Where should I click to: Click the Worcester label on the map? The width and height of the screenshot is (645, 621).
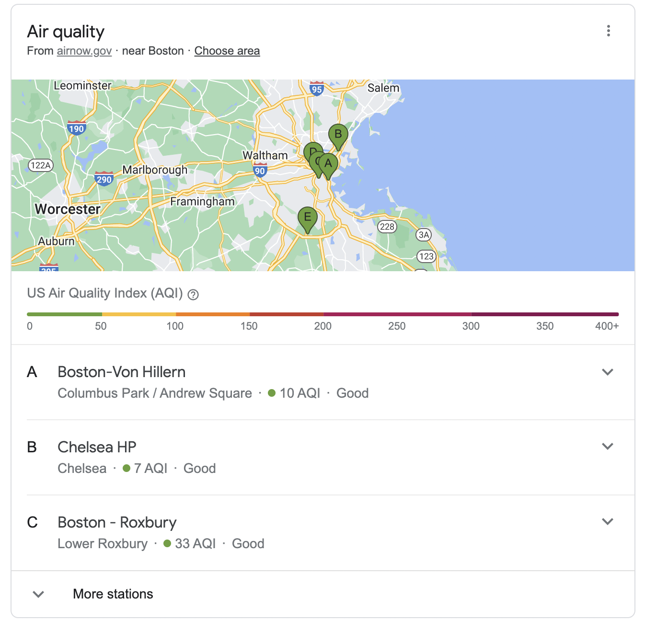[68, 209]
